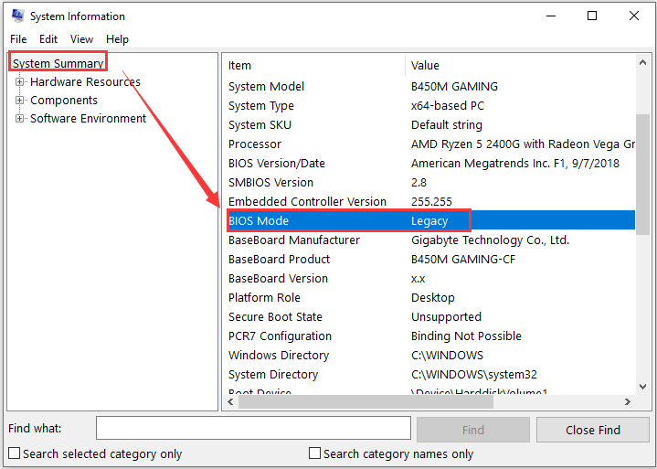Viewport: 657px width, 469px height.
Task: Select the SMBIOS Version row
Action: pyautogui.click(x=430, y=183)
